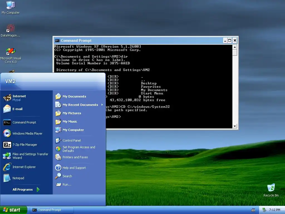Click network tray icon near clock

(x=264, y=210)
